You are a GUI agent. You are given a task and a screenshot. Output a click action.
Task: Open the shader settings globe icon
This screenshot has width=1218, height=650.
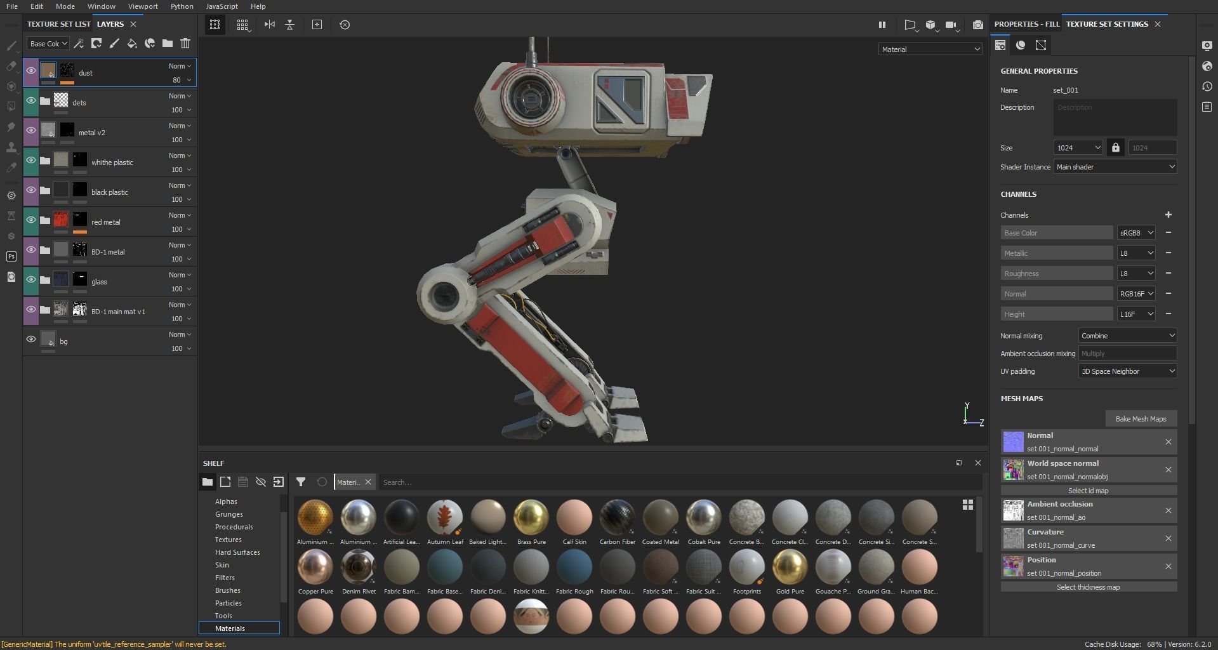[1207, 66]
